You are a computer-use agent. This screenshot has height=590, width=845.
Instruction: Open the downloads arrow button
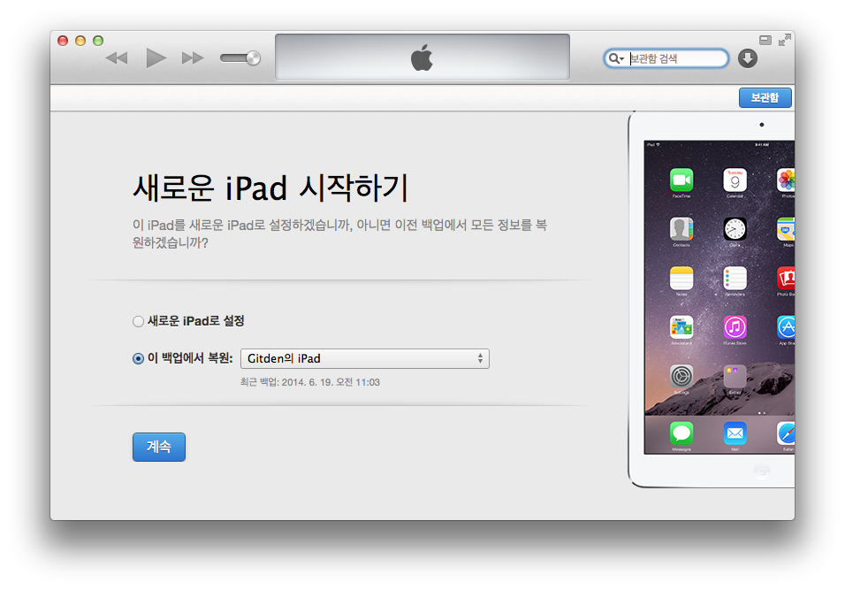(748, 58)
